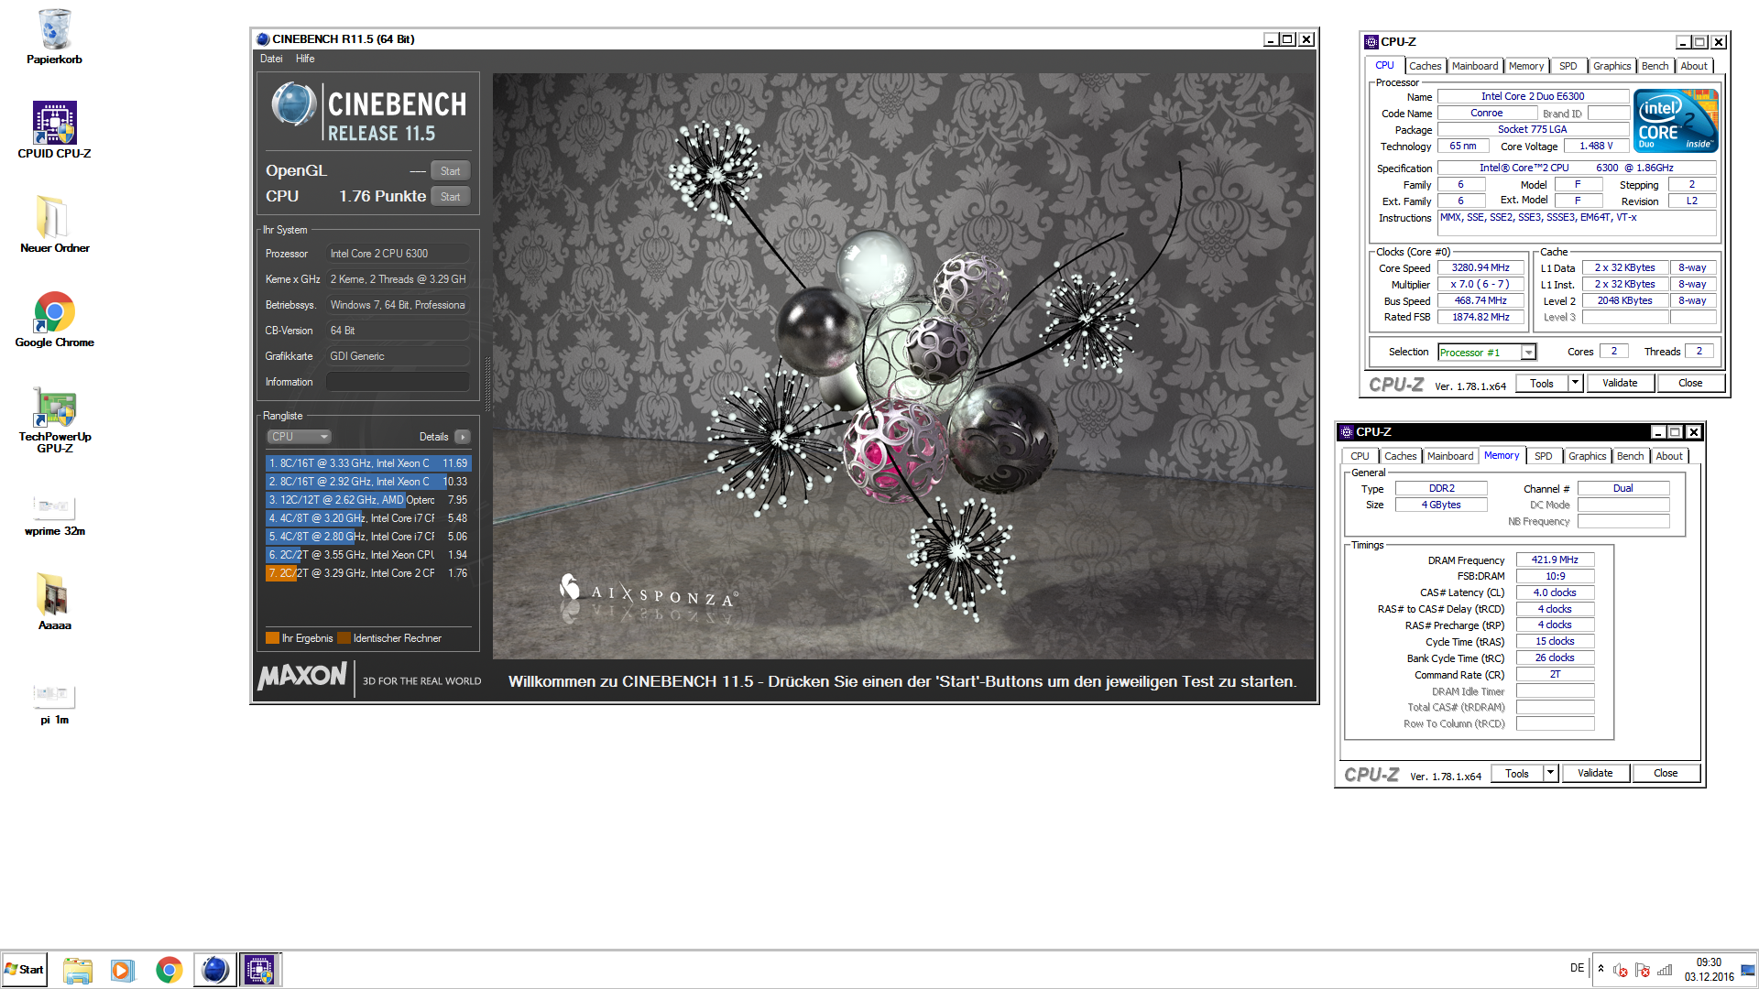This screenshot has height=989, width=1759.
Task: Click Tools button in lower CPU-Z window
Action: point(1517,773)
